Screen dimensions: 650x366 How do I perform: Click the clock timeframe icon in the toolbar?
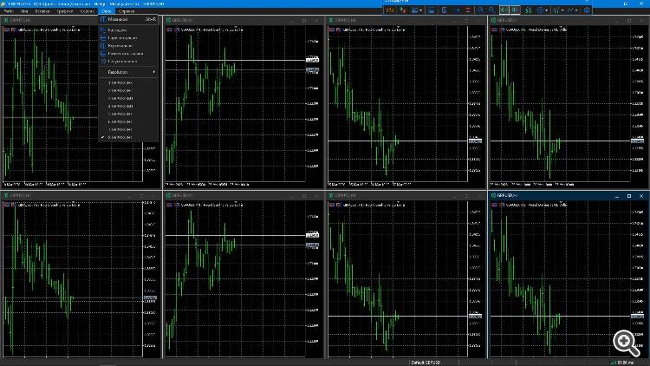(541, 10)
